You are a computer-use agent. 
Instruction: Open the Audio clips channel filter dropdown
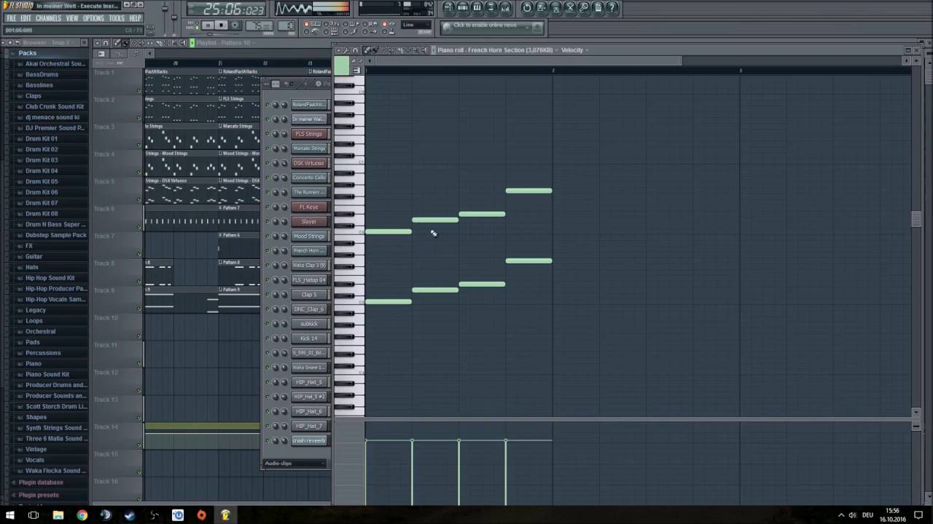click(294, 464)
